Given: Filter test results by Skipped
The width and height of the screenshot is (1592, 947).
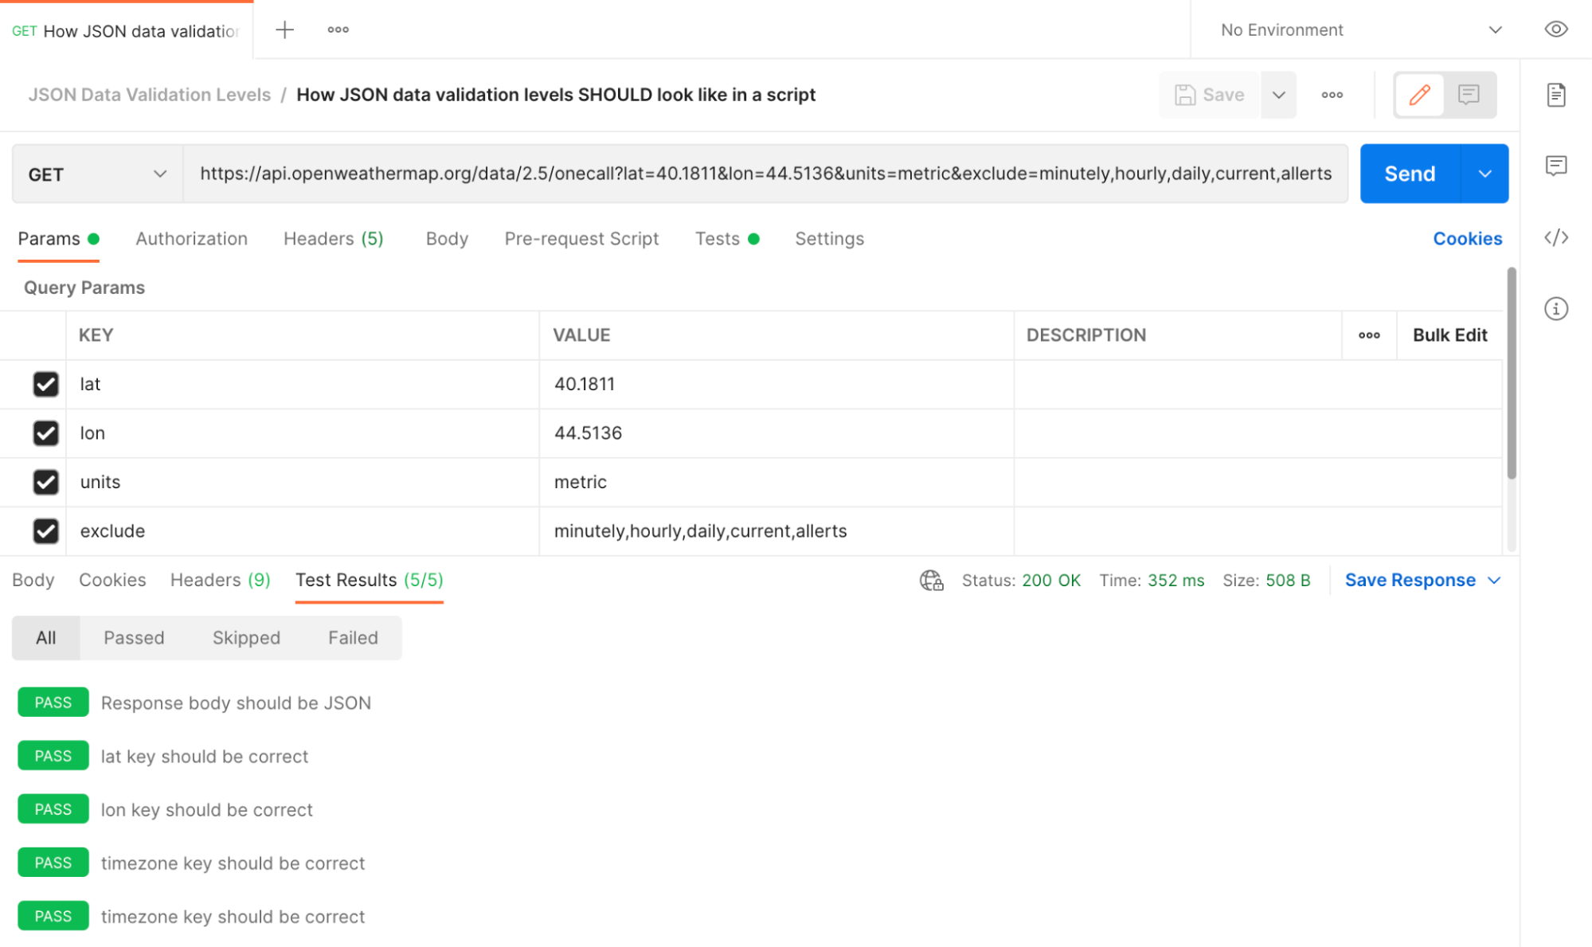Looking at the screenshot, I should [246, 638].
